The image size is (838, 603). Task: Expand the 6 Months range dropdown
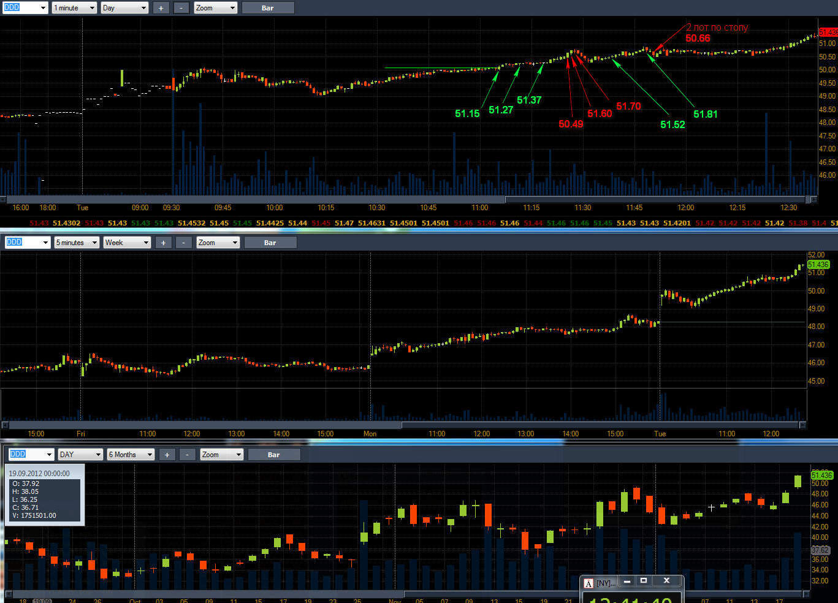[131, 455]
